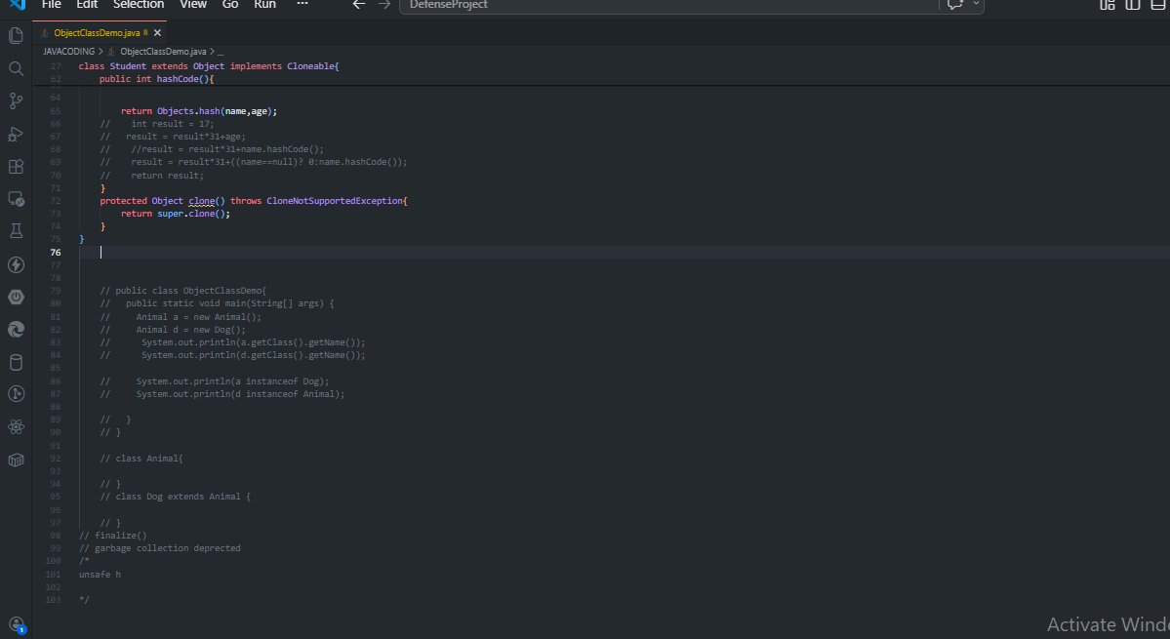This screenshot has height=639, width=1170.
Task: Click the underlined clone() method name
Action: click(x=201, y=201)
